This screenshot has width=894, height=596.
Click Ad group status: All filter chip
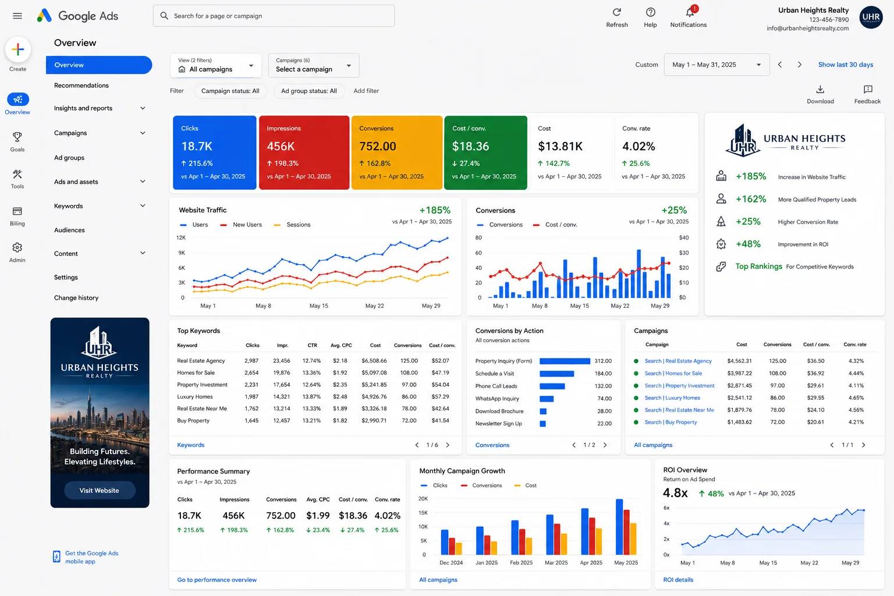(x=309, y=91)
